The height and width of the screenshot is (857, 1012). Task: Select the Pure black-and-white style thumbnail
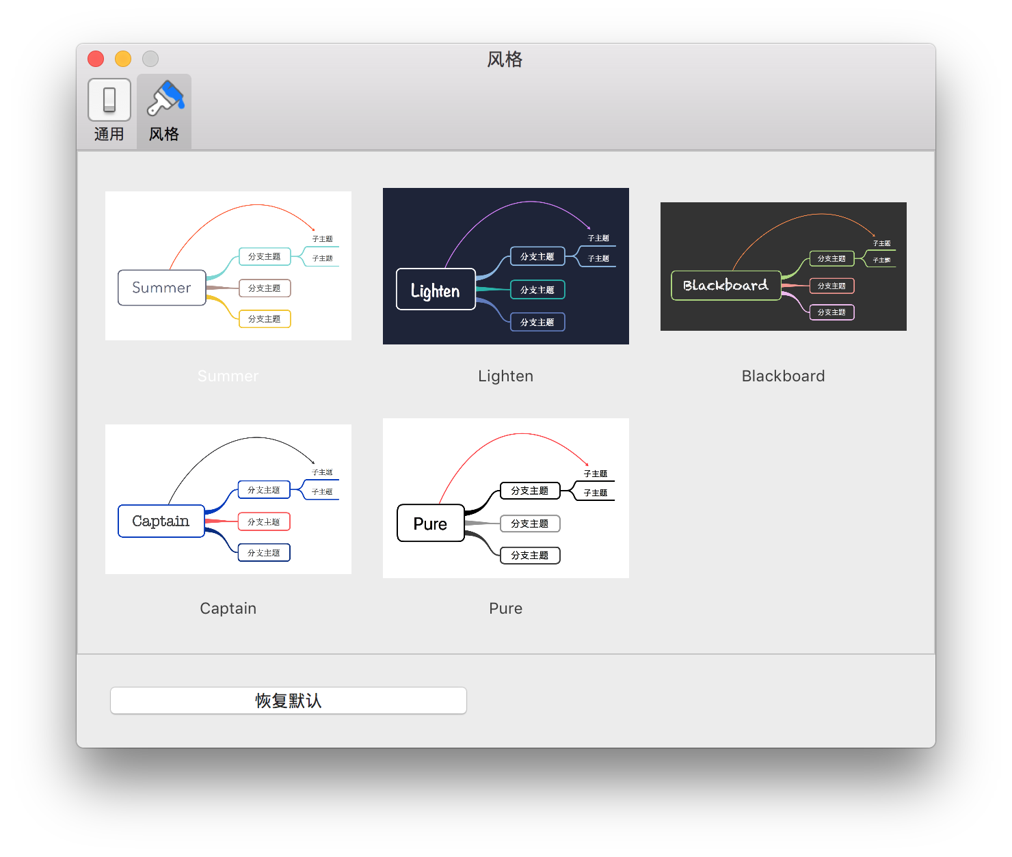pos(505,498)
